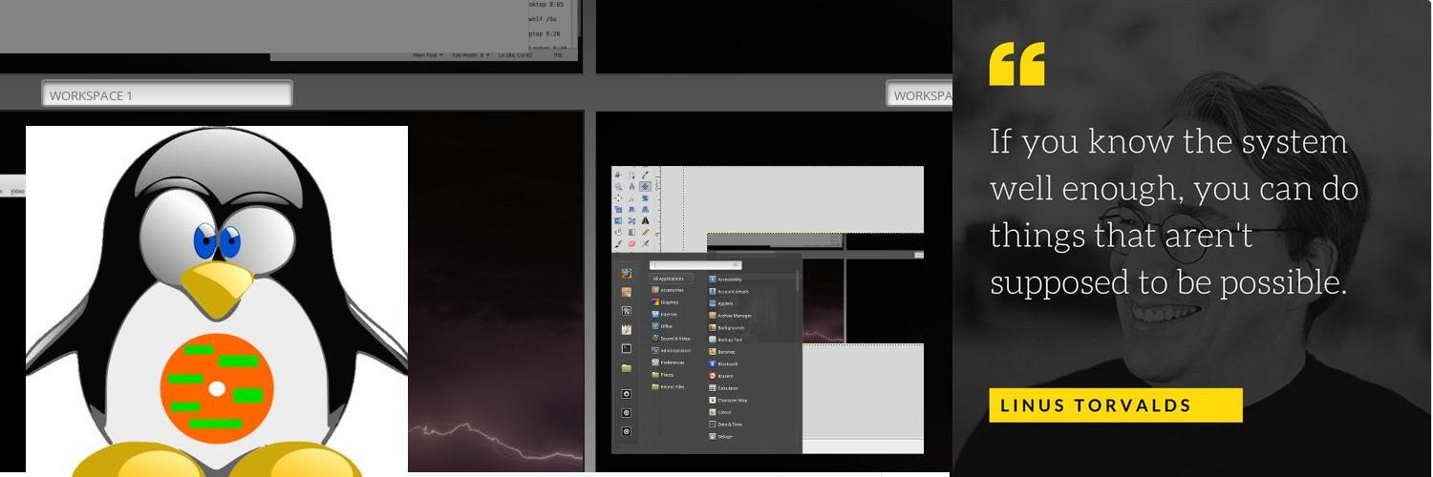Screen dimensions: 1433x477
Task: Open Terminal from the menu favorites
Action: 626,348
